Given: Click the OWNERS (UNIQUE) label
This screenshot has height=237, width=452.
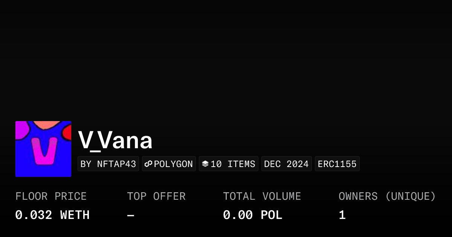Looking at the screenshot, I should point(387,196).
